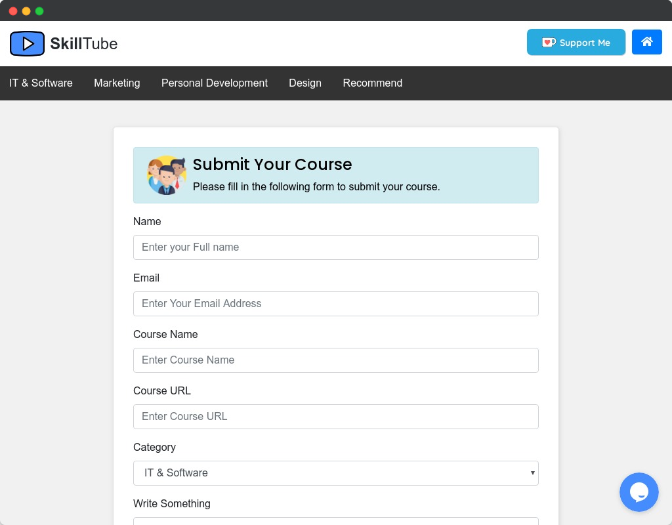Screen dimensions: 672x525
Task: Select the Design navigation link
Action: click(304, 83)
